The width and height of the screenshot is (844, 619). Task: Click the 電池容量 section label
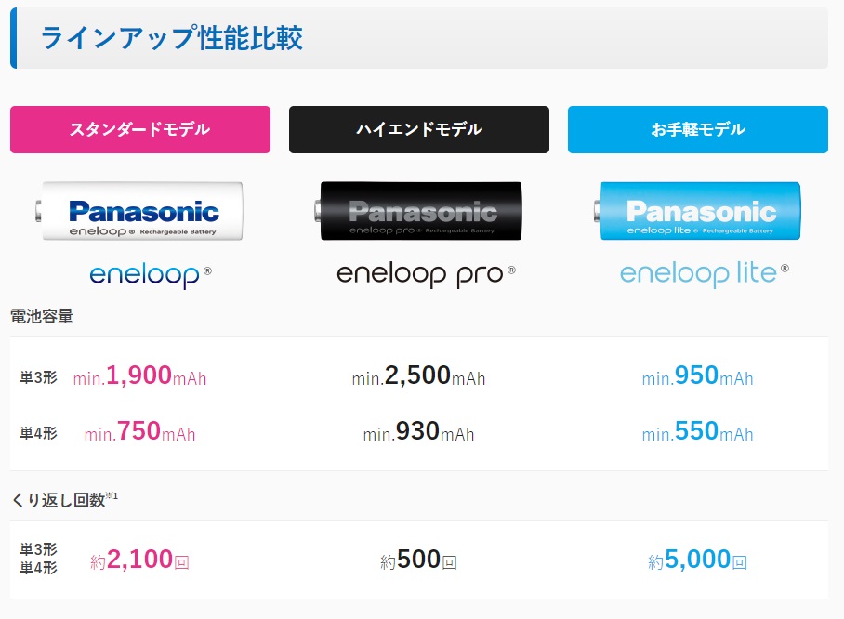point(42,316)
